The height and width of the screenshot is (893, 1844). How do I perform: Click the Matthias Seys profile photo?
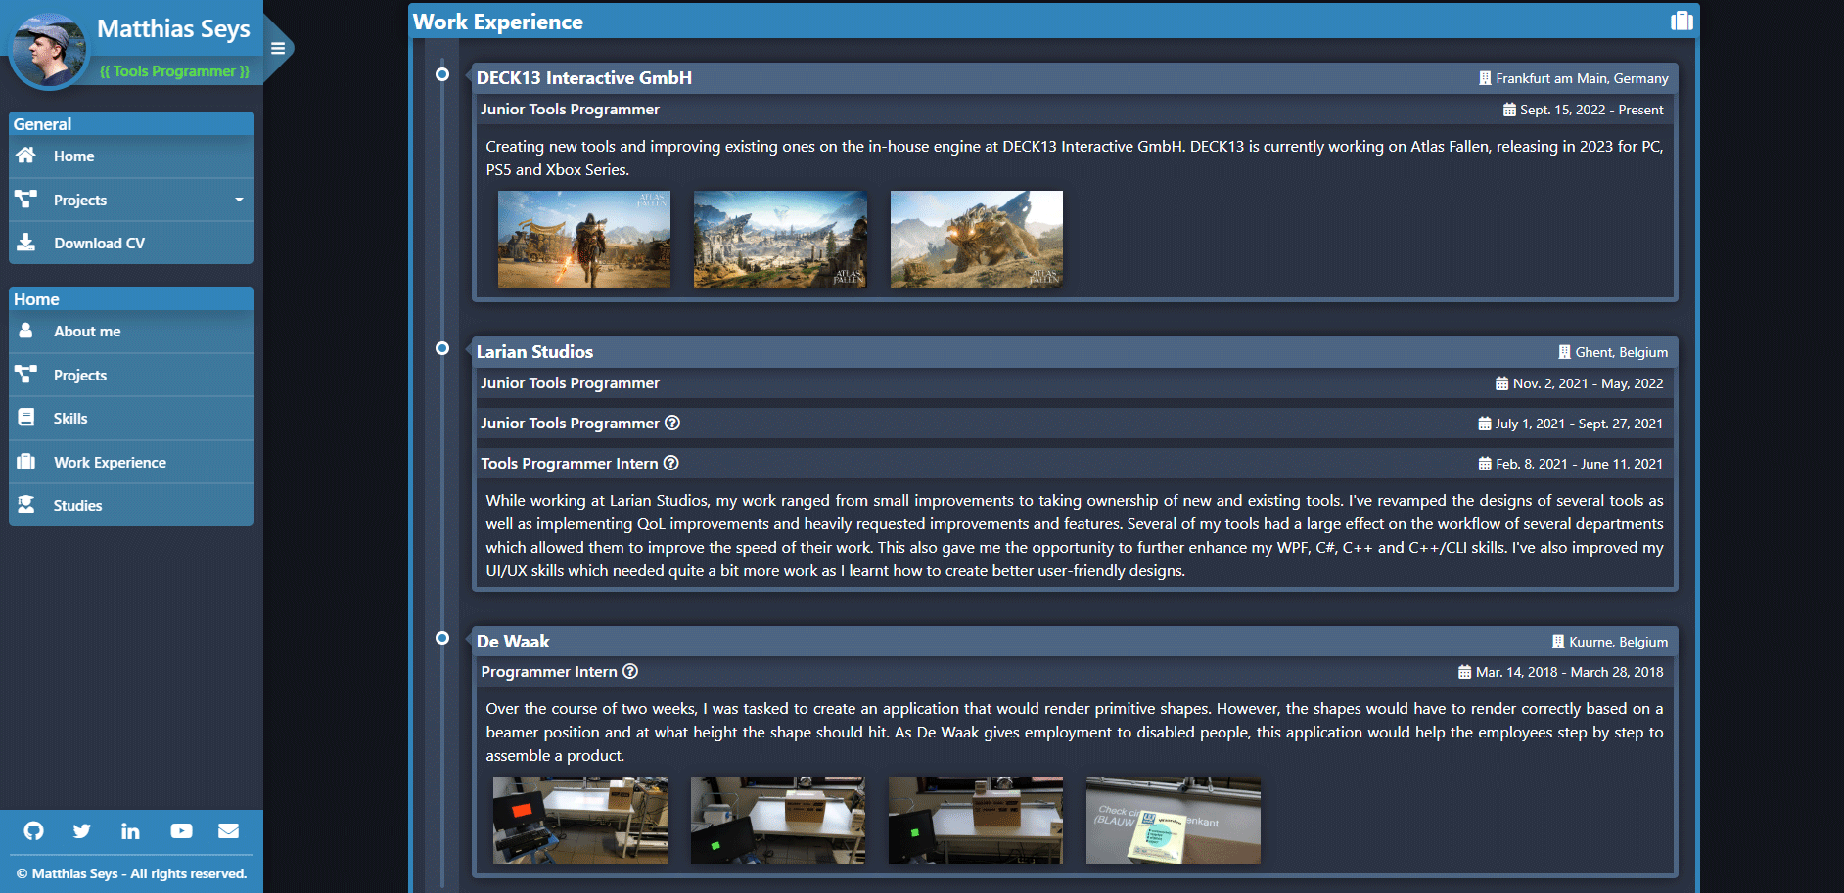(x=49, y=50)
